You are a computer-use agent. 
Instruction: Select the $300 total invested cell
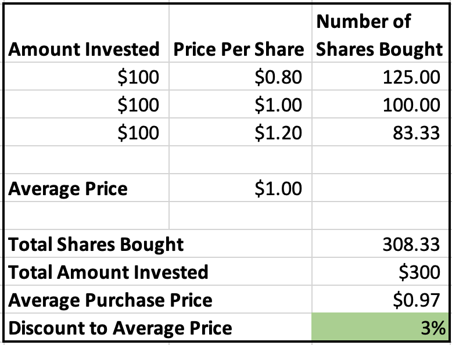click(380, 271)
